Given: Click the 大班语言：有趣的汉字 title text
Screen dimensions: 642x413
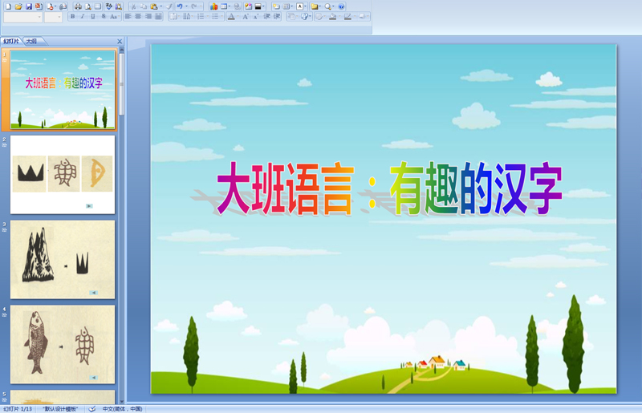Looking at the screenshot, I should (389, 188).
